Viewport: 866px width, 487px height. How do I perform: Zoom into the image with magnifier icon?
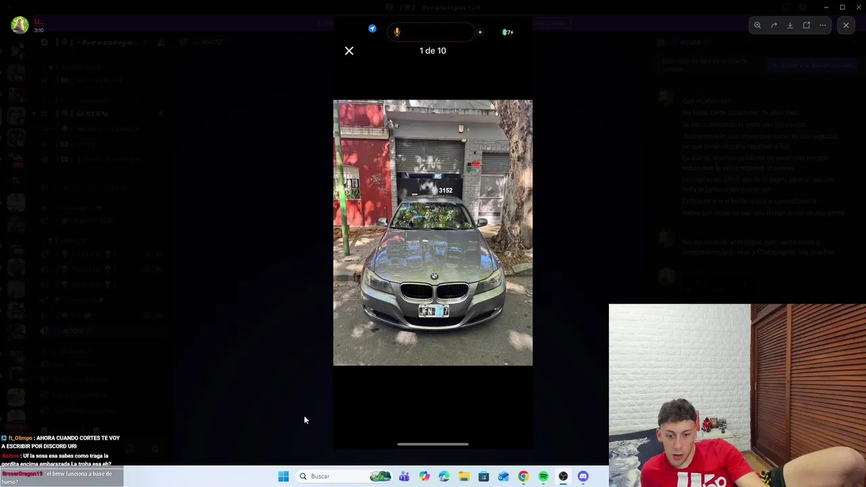pyautogui.click(x=757, y=25)
